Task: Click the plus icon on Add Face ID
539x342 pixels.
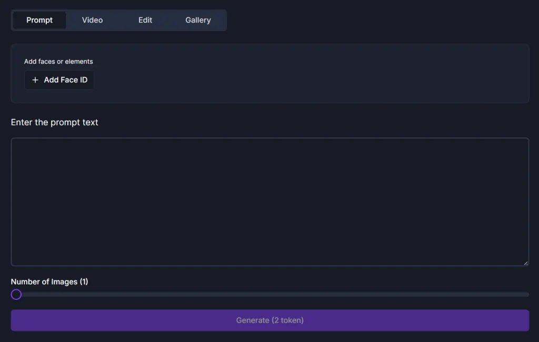Action: point(35,80)
